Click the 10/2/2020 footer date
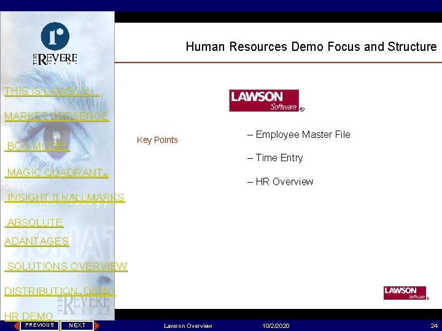Image resolution: width=442 pixels, height=331 pixels. [276, 326]
